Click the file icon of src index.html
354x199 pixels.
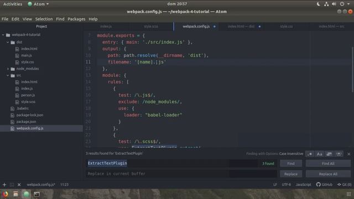(x=17, y=82)
